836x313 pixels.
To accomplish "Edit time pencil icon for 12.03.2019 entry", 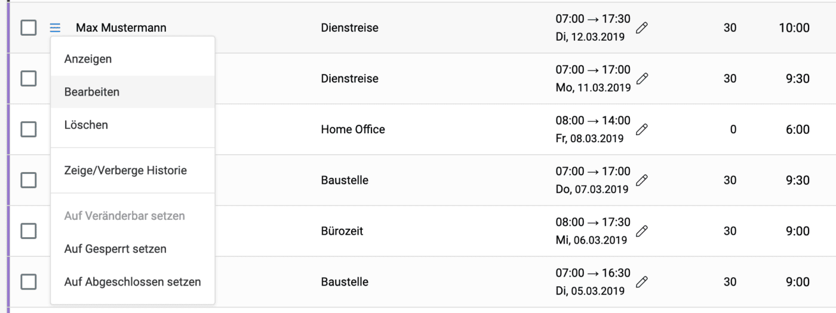I will tap(642, 28).
